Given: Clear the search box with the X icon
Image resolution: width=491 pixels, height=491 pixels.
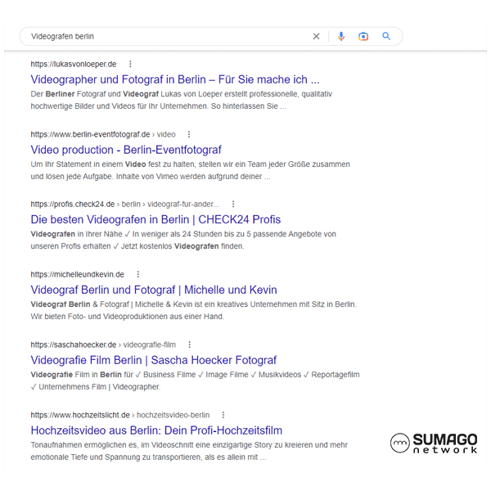Looking at the screenshot, I should click(x=316, y=36).
